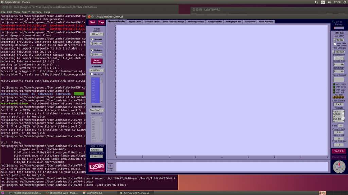Screen dimensions: 348x195
Task: Click the red Stop acquisition button
Action: click(101, 22)
